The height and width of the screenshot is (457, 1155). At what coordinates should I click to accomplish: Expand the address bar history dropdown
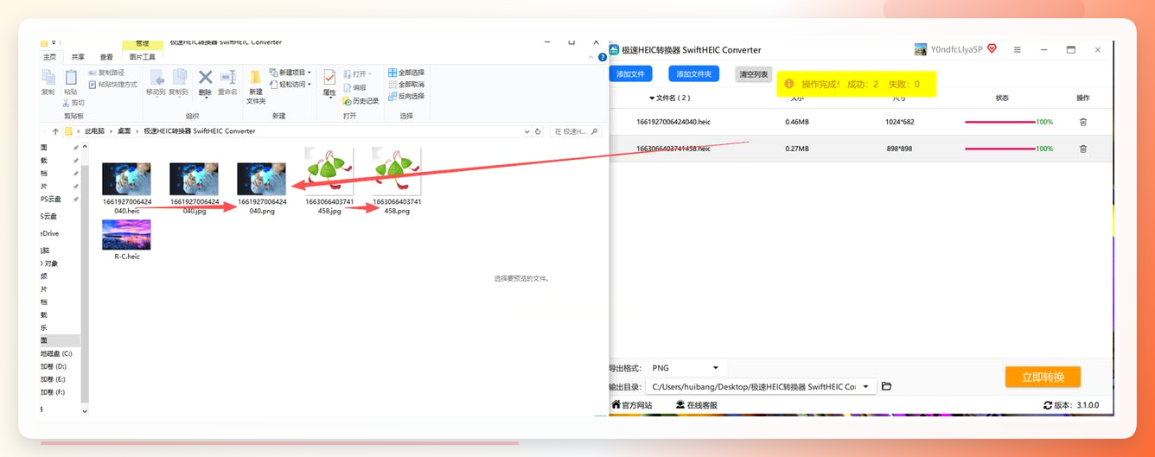(x=527, y=131)
